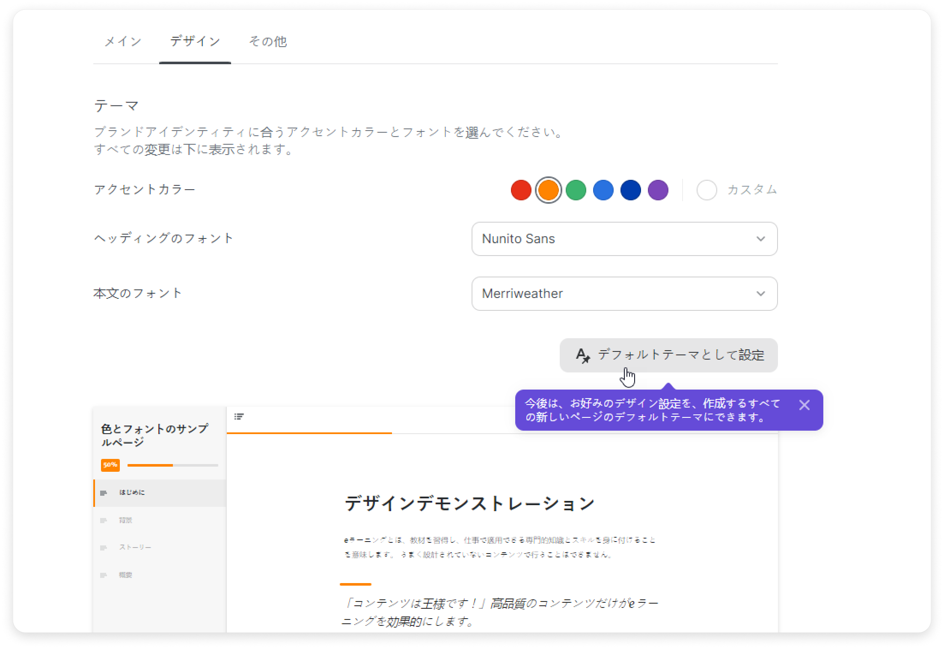Select ストーリー in the preview sidebar
The height and width of the screenshot is (649, 944).
pyautogui.click(x=160, y=548)
